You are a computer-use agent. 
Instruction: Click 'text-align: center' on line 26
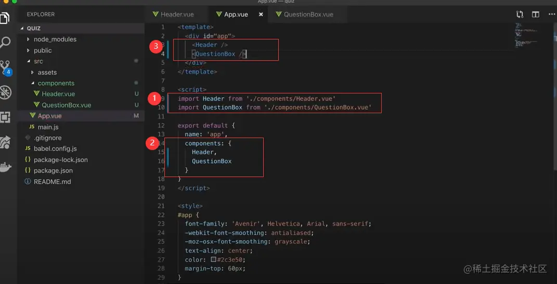pos(219,251)
